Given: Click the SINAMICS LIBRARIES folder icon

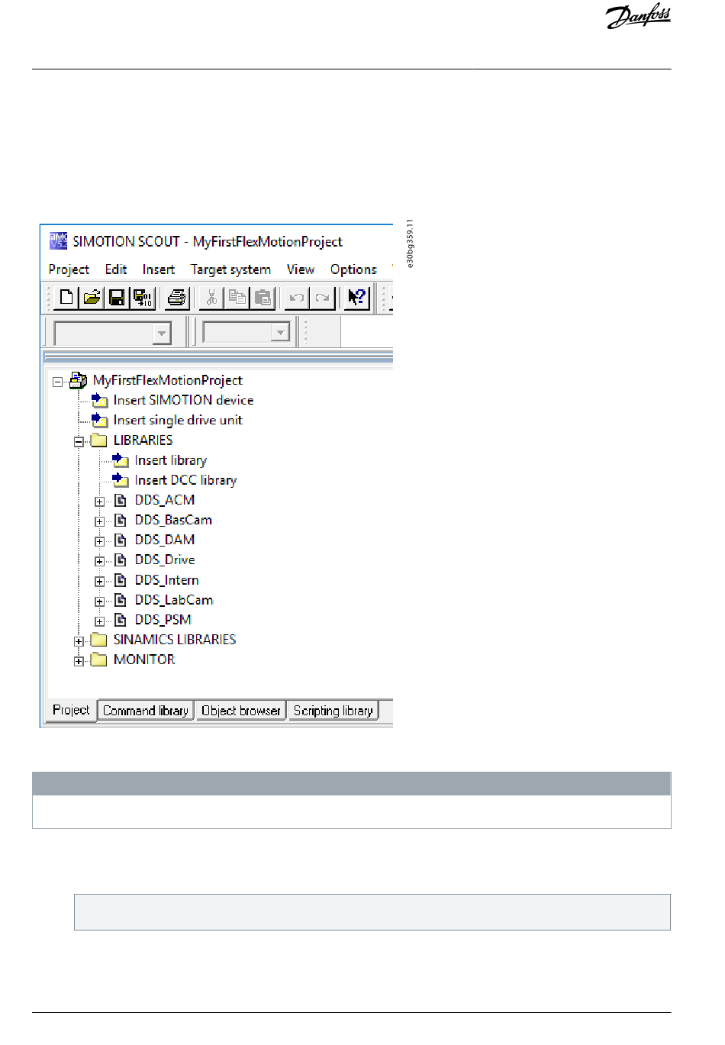Looking at the screenshot, I should coord(99,639).
